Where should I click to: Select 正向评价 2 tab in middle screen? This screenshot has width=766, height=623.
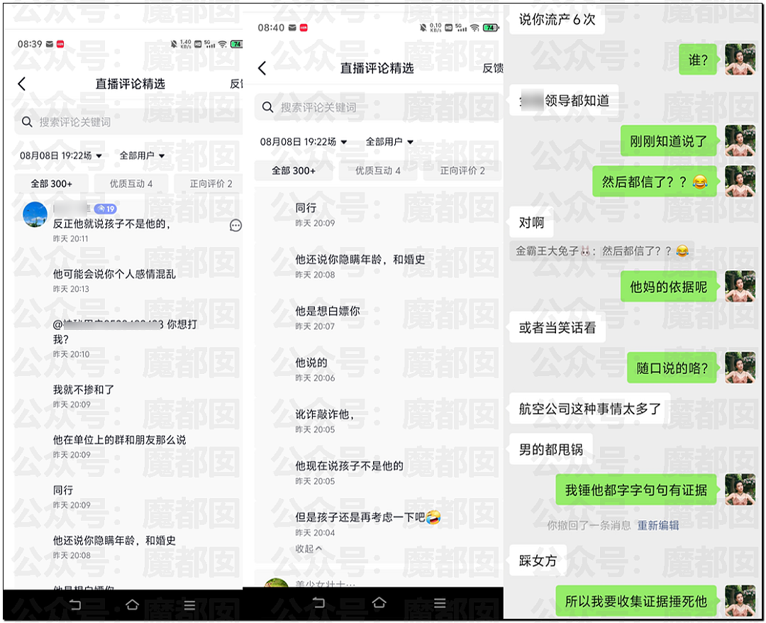coord(462,170)
